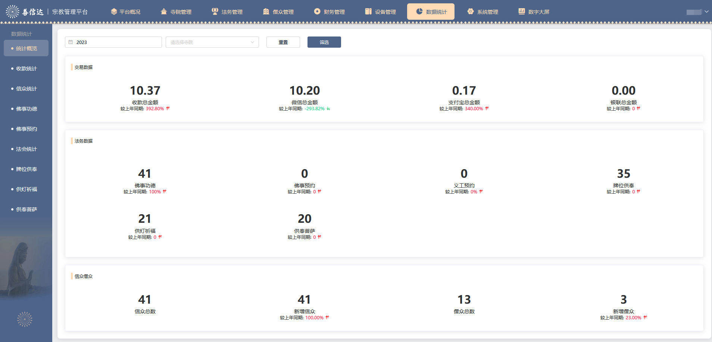Click the 寺院管理 temple icon
Viewport: 712px width, 342px height.
tap(164, 12)
